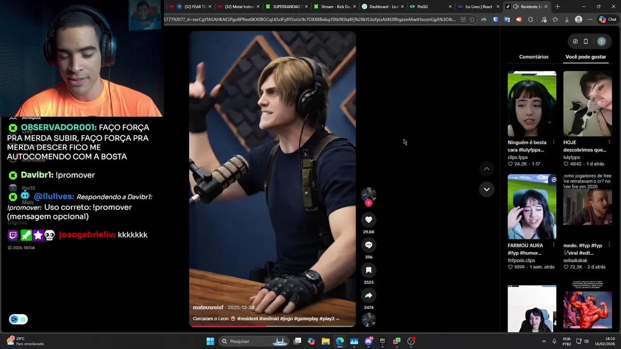The image size is (621, 349).
Task: Open more options for Ninguém é besta video
Action: click(x=554, y=143)
